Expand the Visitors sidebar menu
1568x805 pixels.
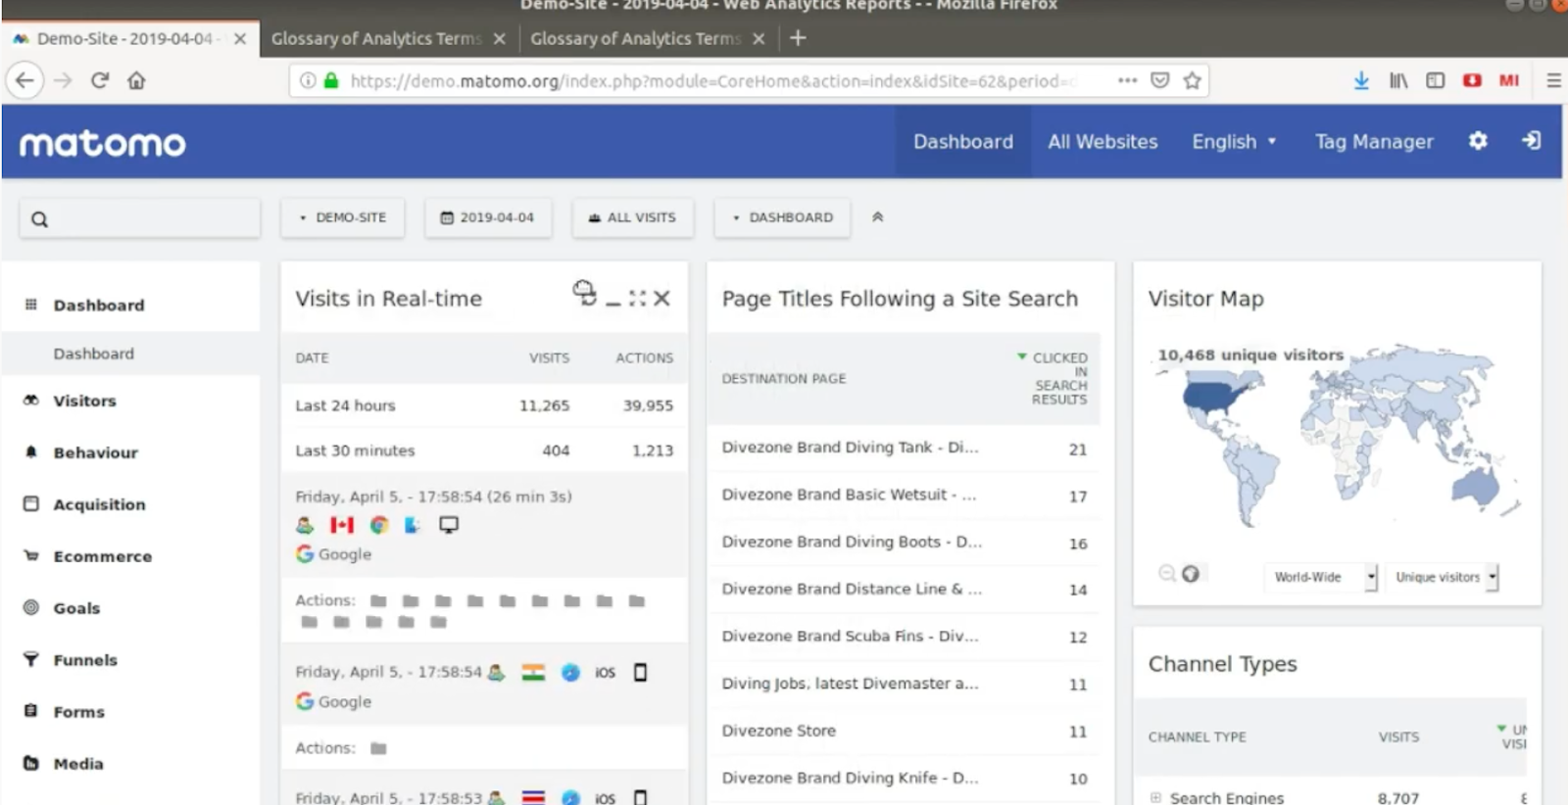pos(84,401)
